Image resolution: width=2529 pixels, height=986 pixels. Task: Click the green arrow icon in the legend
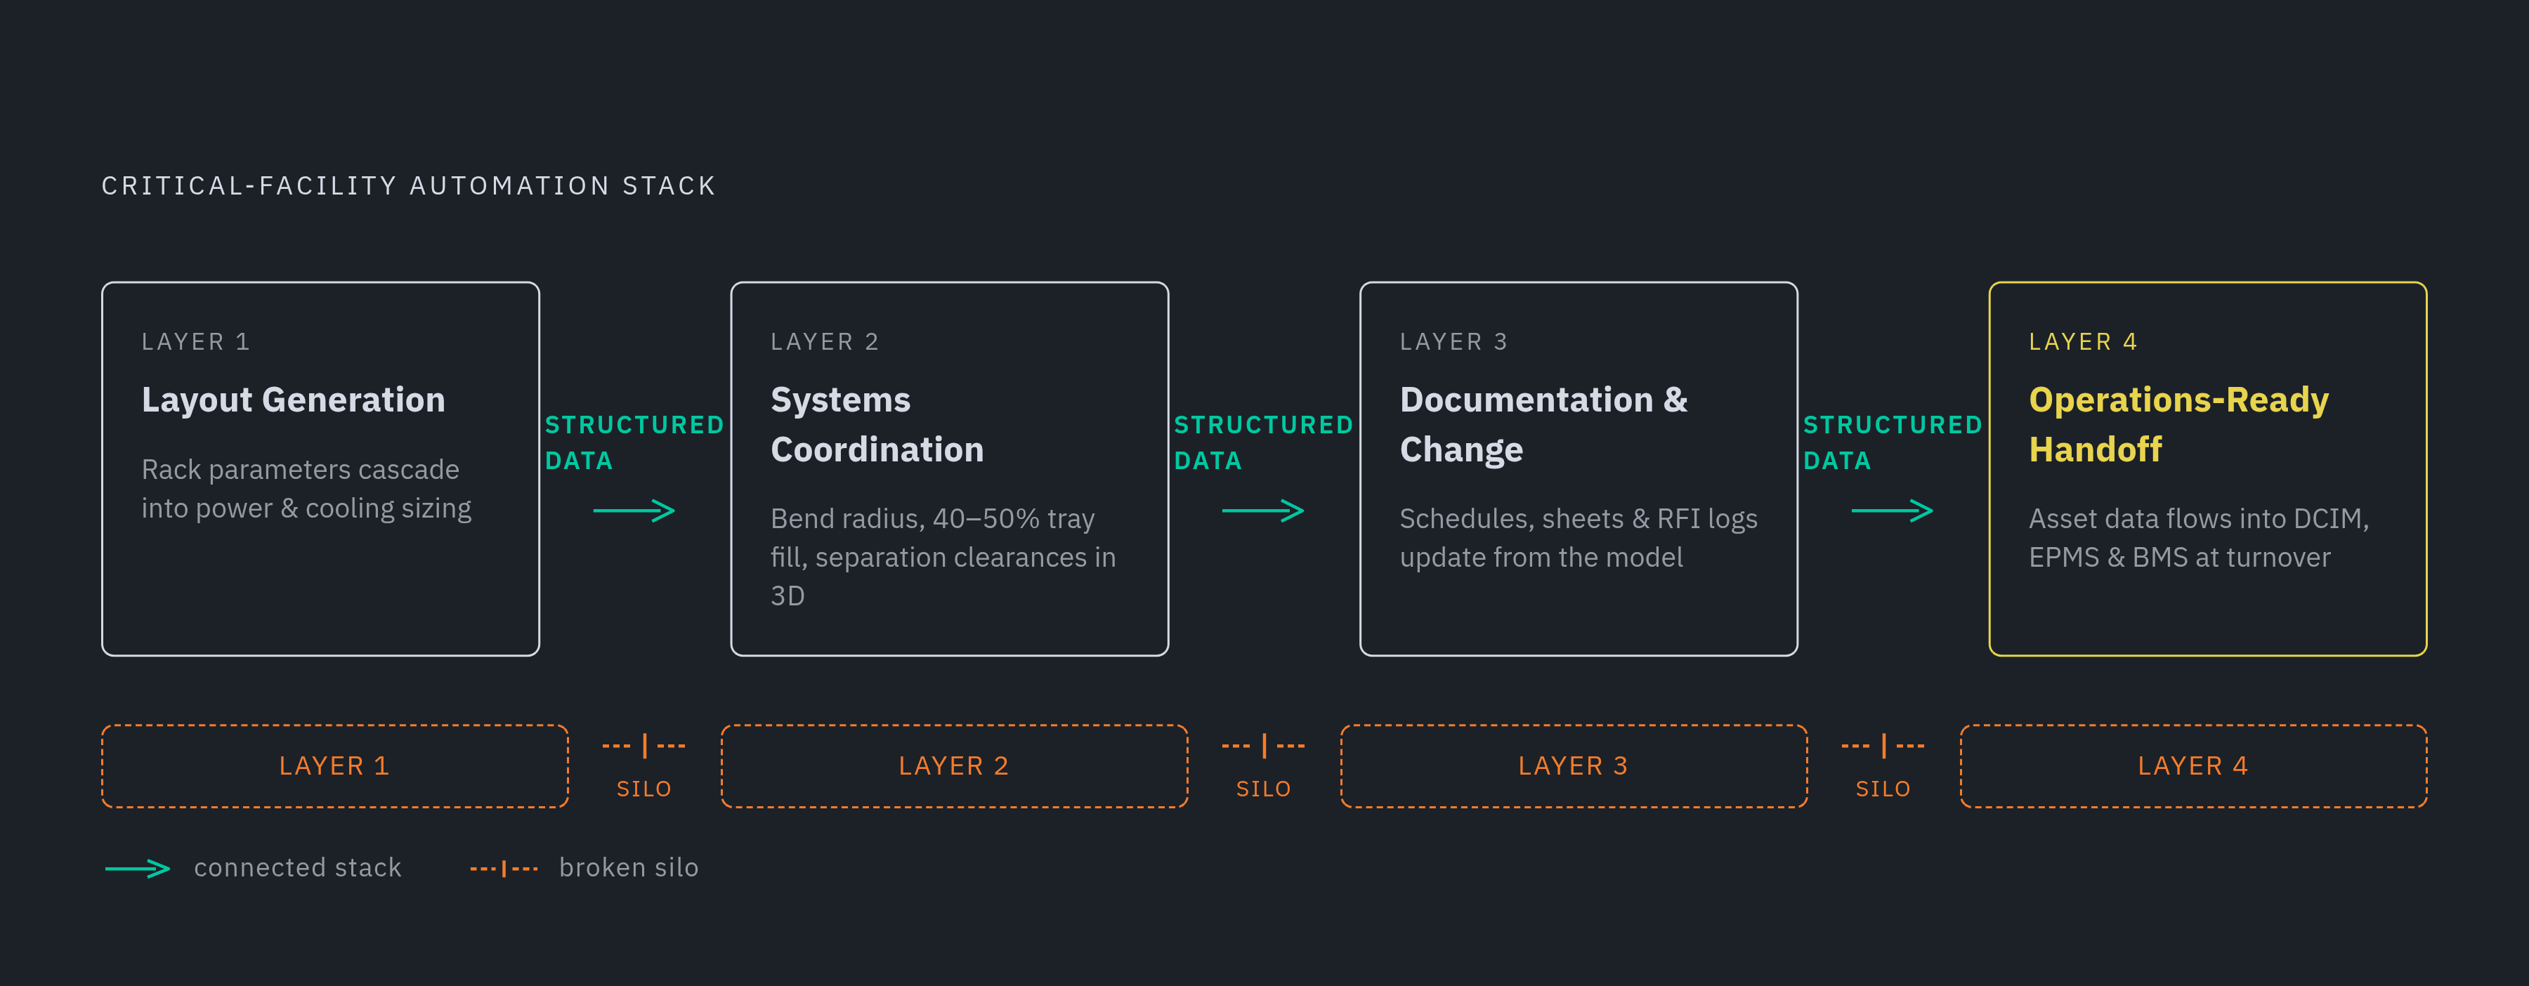pos(138,868)
